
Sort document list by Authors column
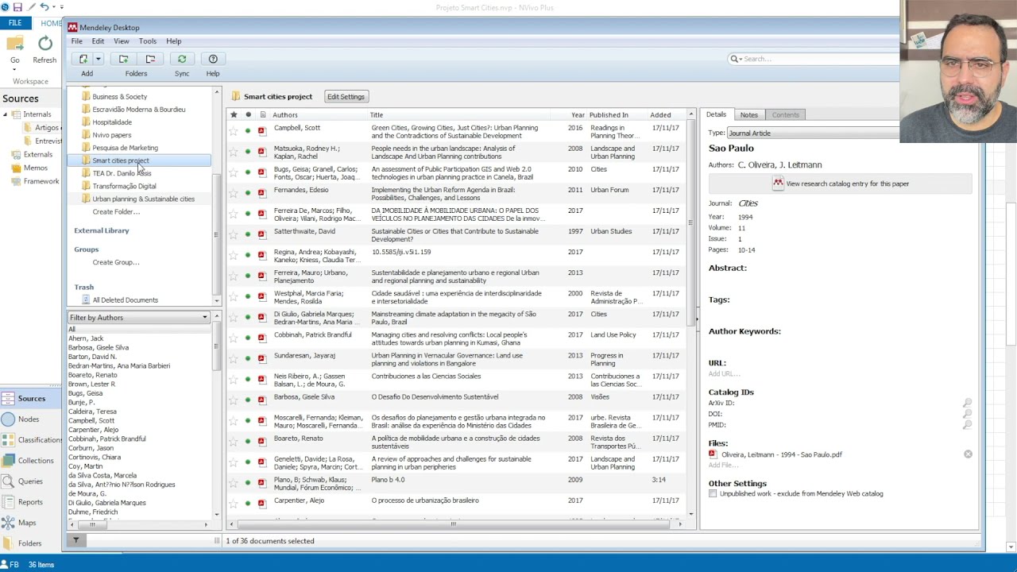coord(285,115)
